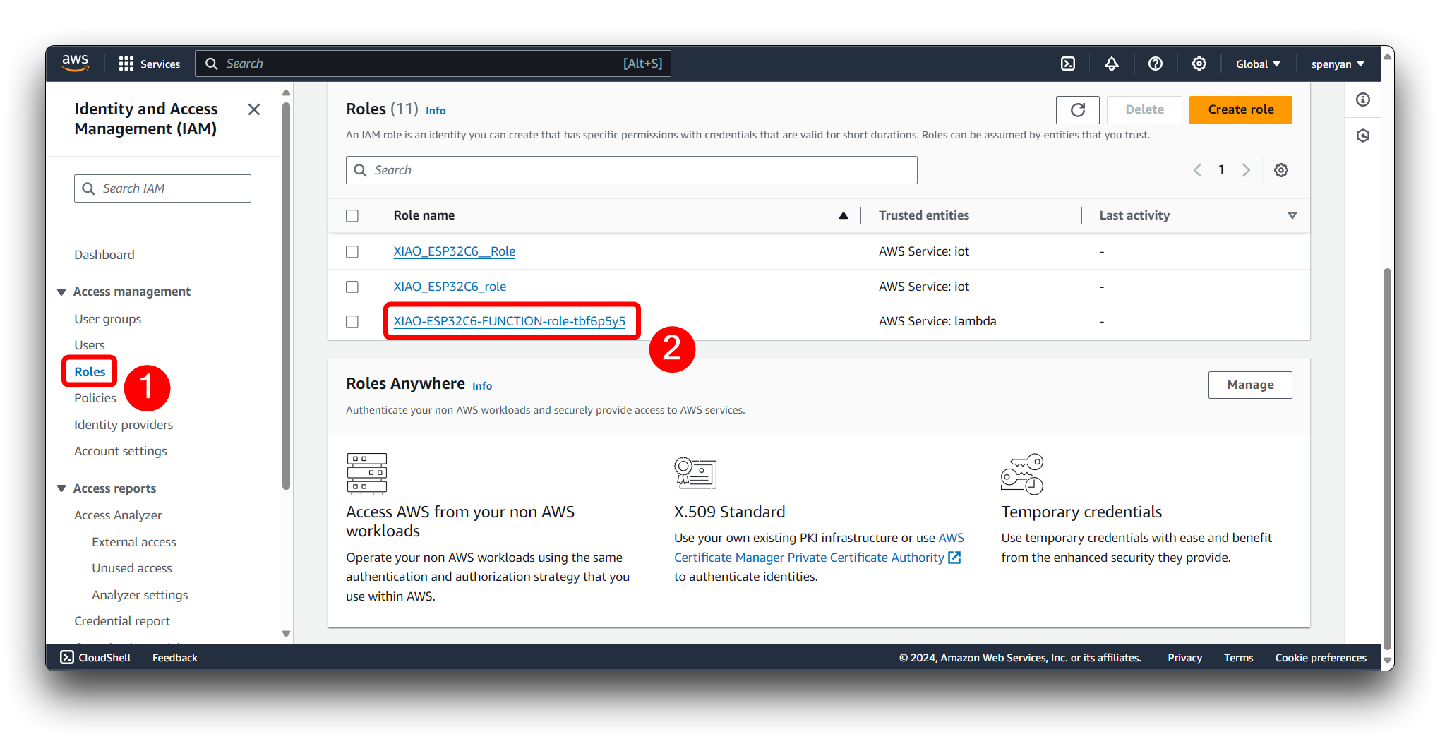Open Roles in the sidebar
This screenshot has height=739, width=1440.
click(x=90, y=372)
